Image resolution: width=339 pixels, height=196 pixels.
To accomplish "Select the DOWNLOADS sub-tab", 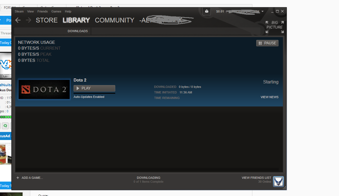I will (x=78, y=31).
